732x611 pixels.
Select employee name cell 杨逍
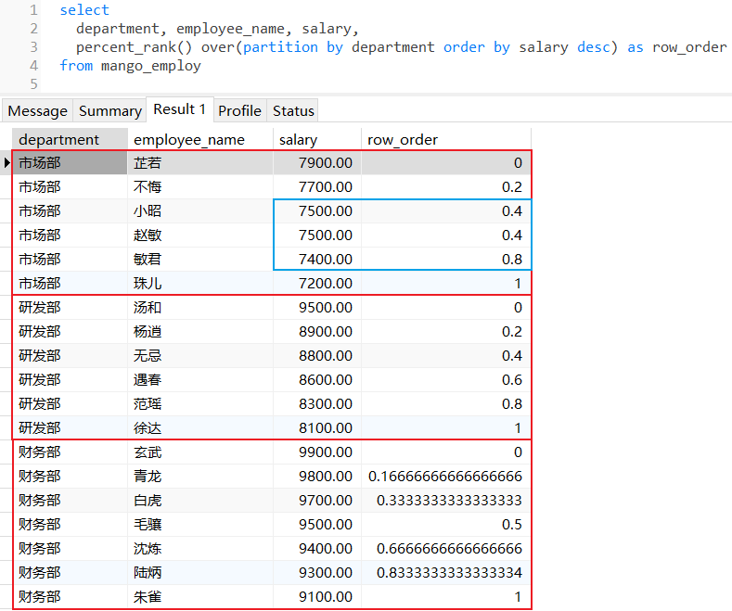coord(200,332)
